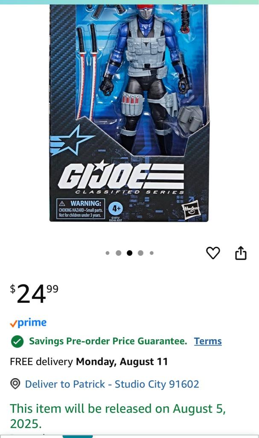
Task: Tap the heart wishlist icon
Action: (213, 253)
